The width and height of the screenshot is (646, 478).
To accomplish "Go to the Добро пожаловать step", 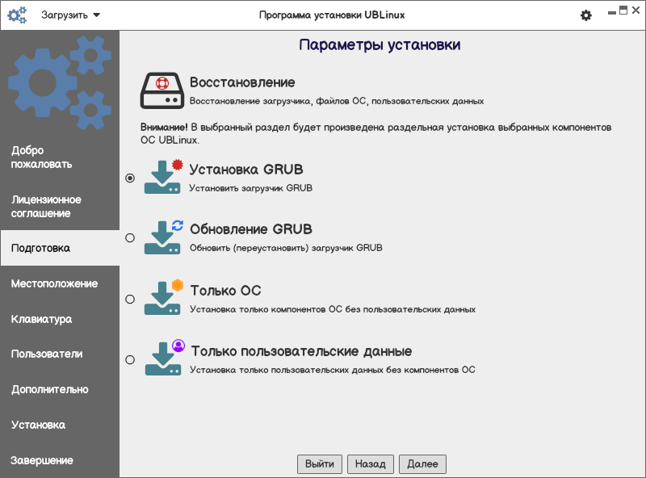I will (x=60, y=157).
